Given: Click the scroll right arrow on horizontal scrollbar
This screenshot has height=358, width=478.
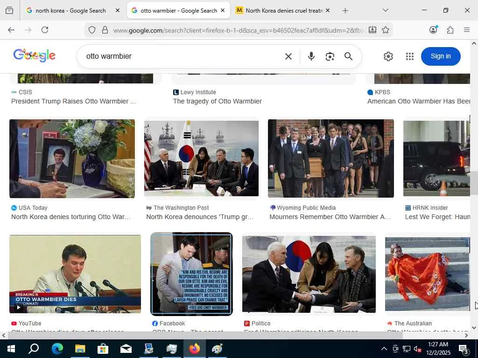Looking at the screenshot, I should [466, 335].
